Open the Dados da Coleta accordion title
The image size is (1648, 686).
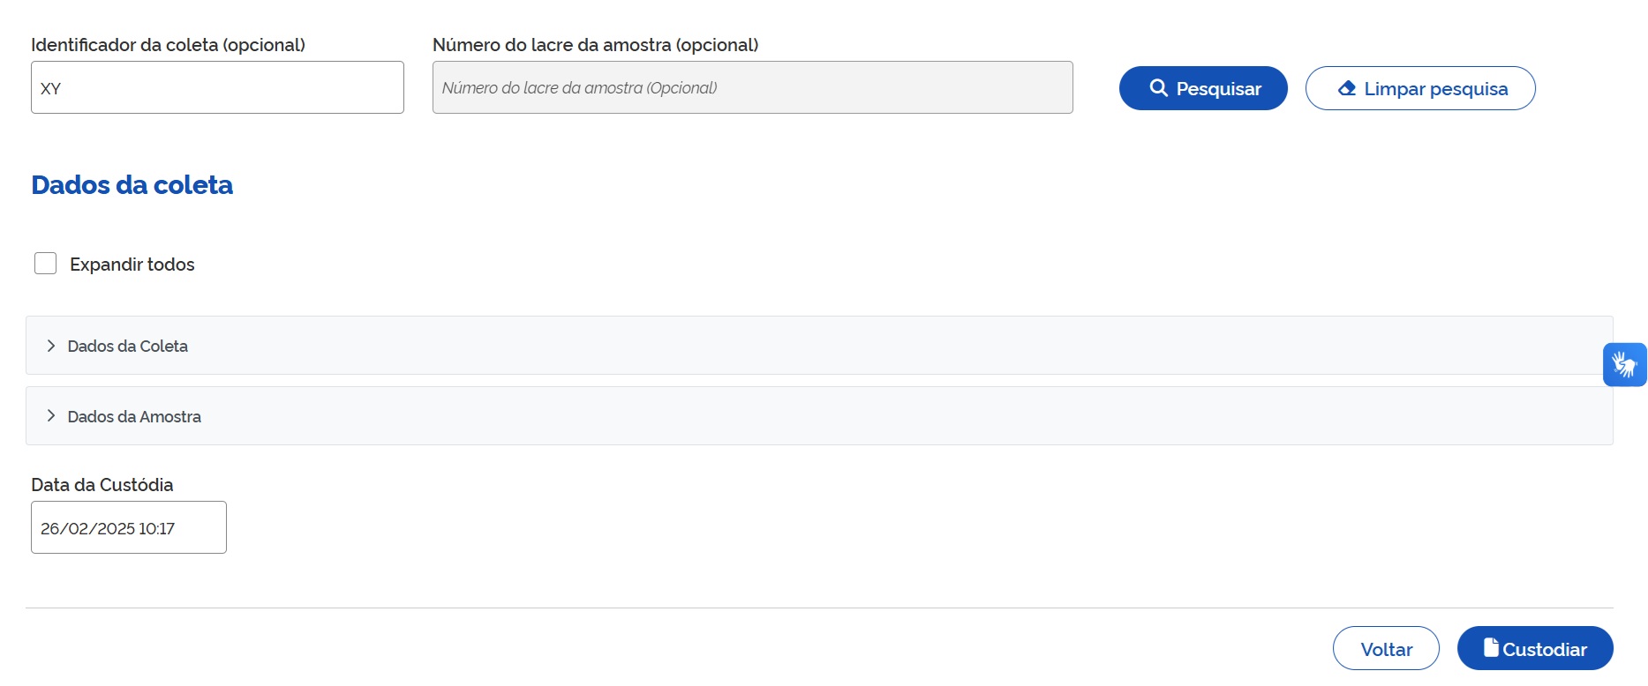pyautogui.click(x=128, y=347)
